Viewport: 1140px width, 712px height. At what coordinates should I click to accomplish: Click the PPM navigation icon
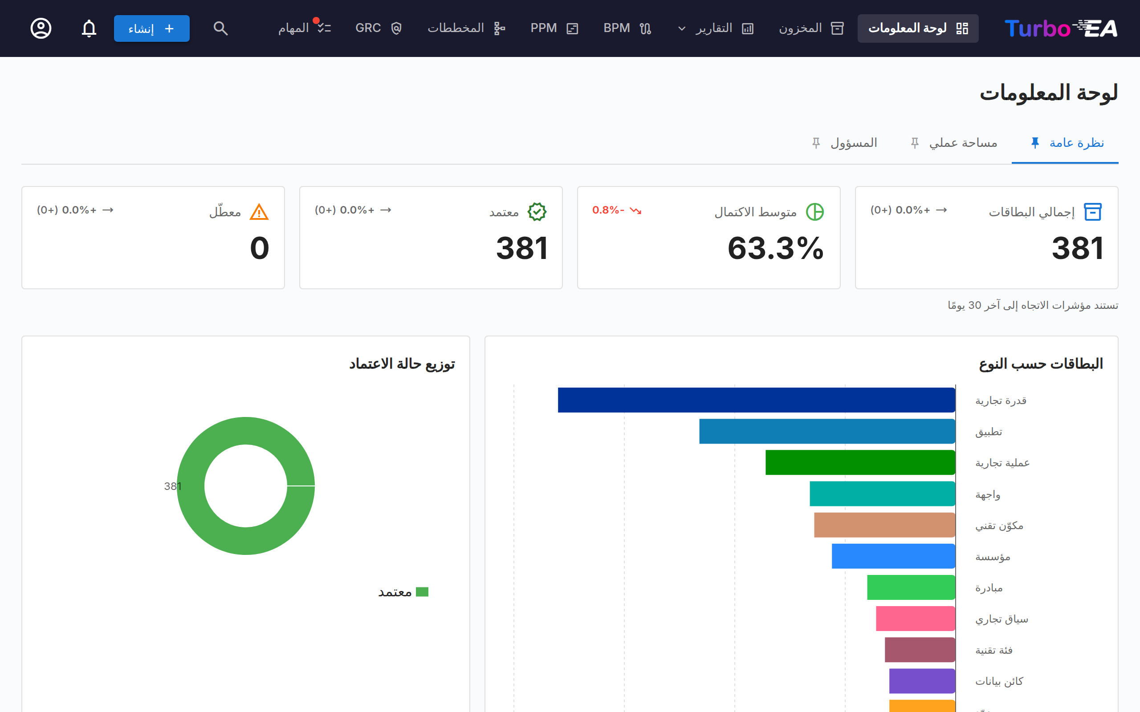click(572, 28)
